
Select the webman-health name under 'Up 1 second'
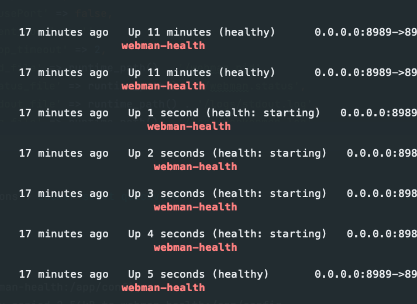click(x=189, y=126)
